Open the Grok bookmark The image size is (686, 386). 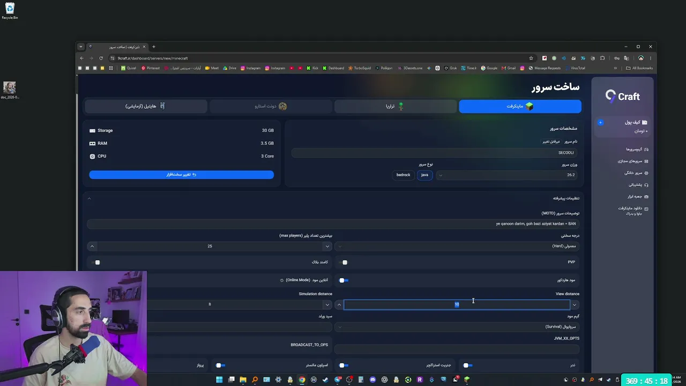point(450,68)
